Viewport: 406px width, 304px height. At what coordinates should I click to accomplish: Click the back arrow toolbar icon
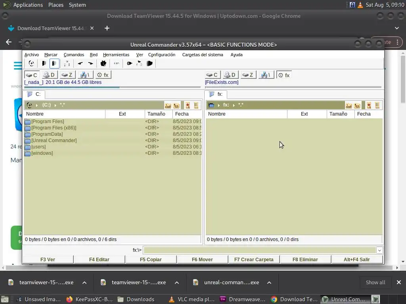[80, 63]
